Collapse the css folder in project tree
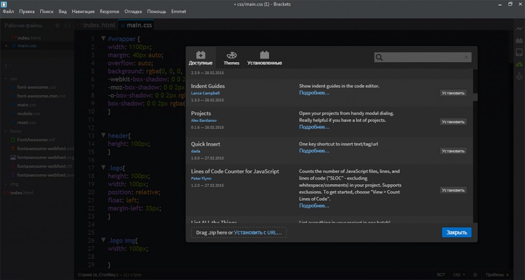The height and width of the screenshot is (280, 525). 6,78
